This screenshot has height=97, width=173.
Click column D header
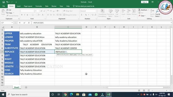86,27
